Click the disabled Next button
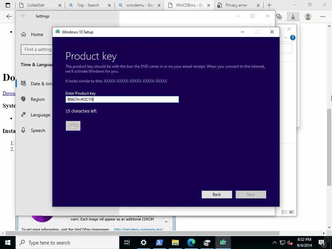 point(251,195)
